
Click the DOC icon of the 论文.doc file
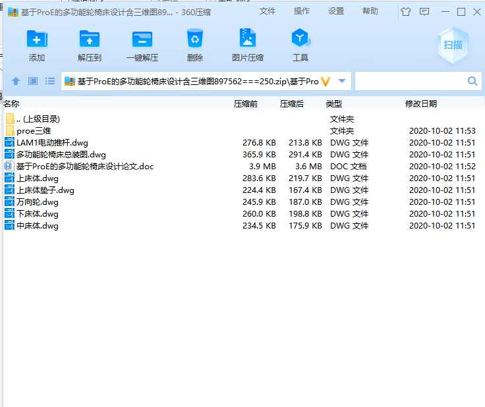(9, 166)
